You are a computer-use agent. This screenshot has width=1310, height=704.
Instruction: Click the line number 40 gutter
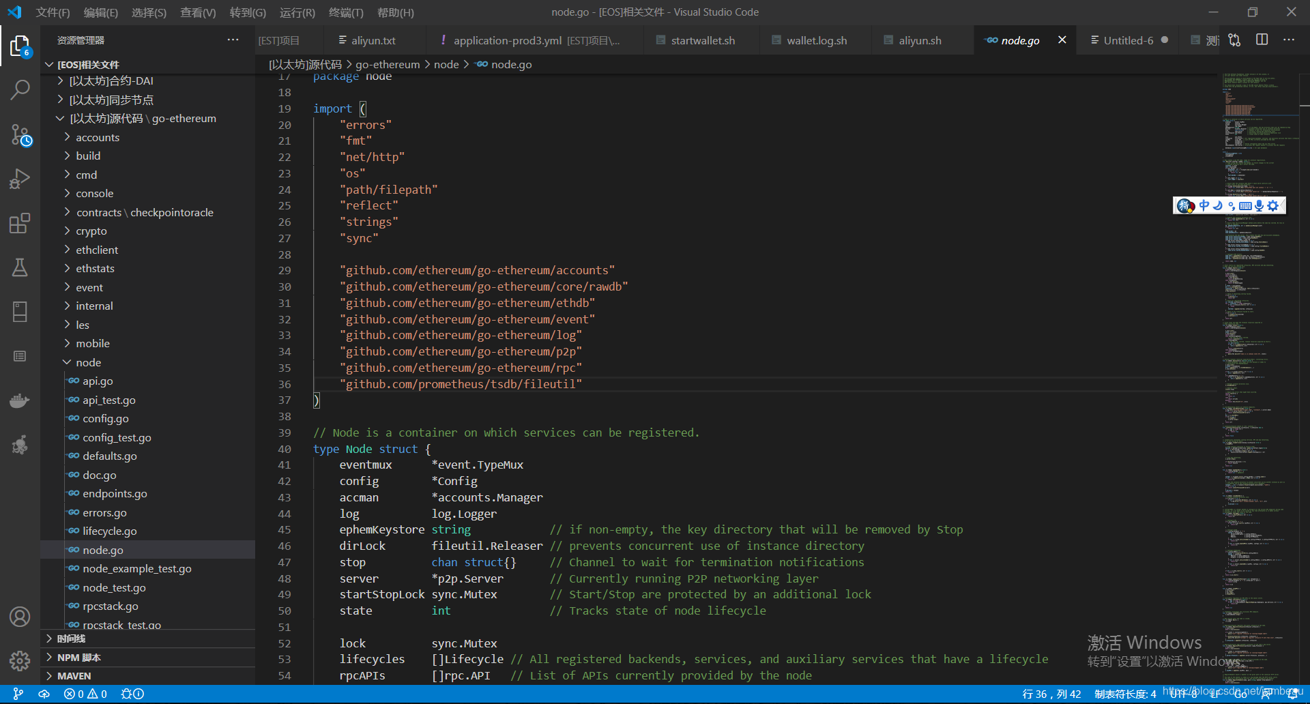coord(285,449)
